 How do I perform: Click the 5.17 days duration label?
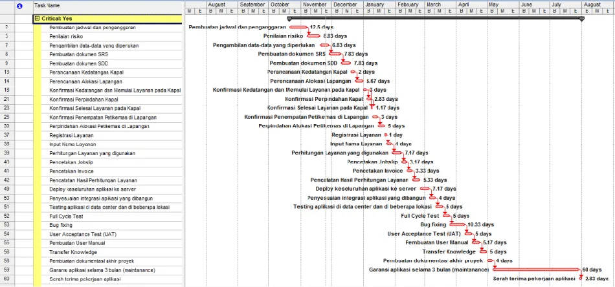click(495, 243)
